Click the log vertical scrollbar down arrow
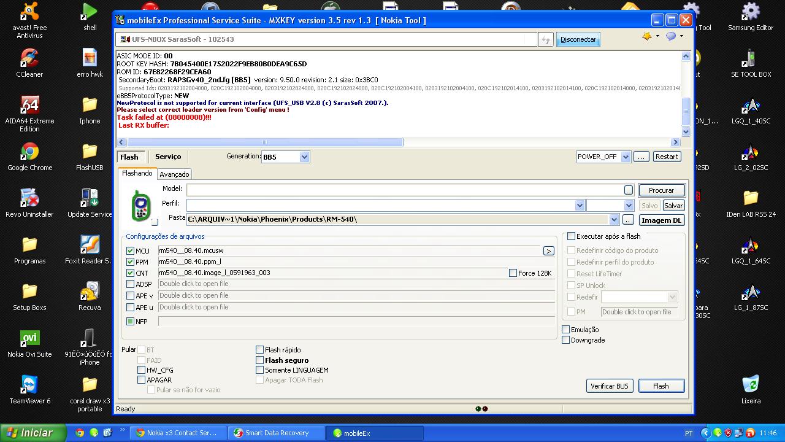Image resolution: width=785 pixels, height=442 pixels. [x=686, y=131]
